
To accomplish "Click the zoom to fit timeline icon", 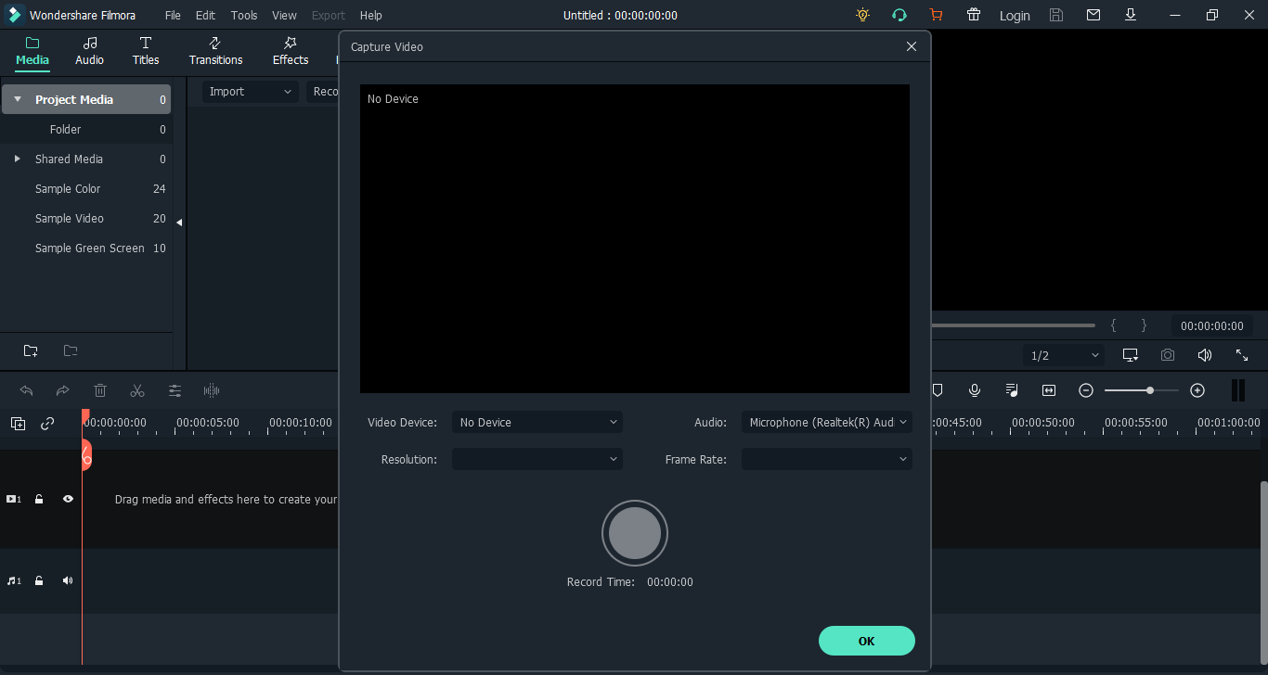I will pyautogui.click(x=1049, y=390).
